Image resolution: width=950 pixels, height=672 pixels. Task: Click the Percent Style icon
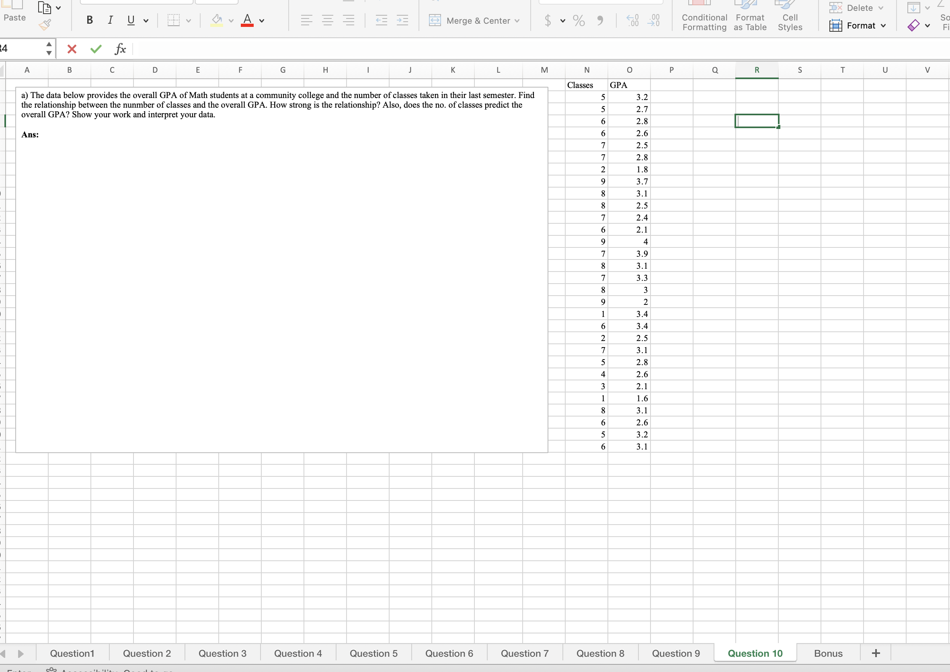pyautogui.click(x=578, y=20)
